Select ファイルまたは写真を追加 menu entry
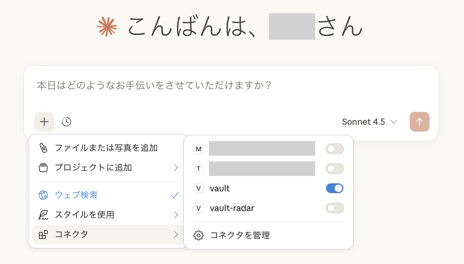 [106, 148]
